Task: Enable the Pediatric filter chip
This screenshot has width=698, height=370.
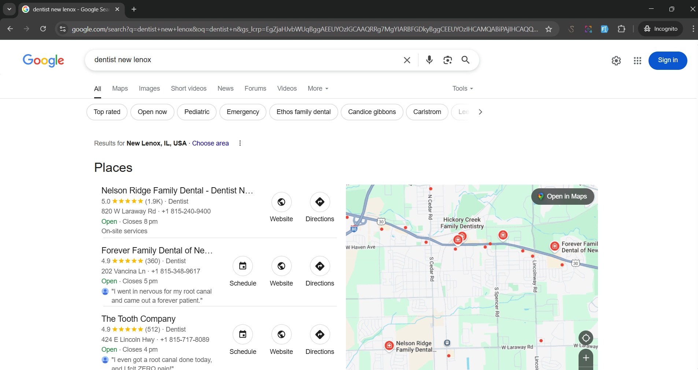Action: pos(197,112)
